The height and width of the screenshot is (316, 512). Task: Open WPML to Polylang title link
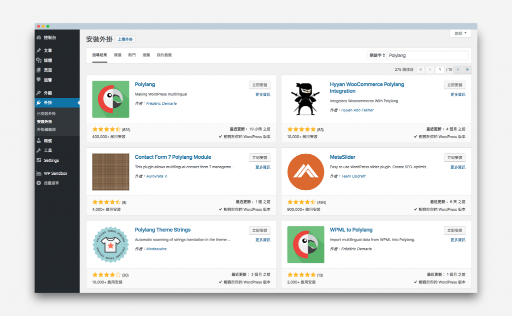point(351,230)
